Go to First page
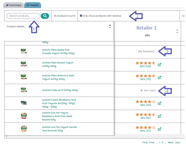This screenshot has height=145, width=186. tap(145, 142)
